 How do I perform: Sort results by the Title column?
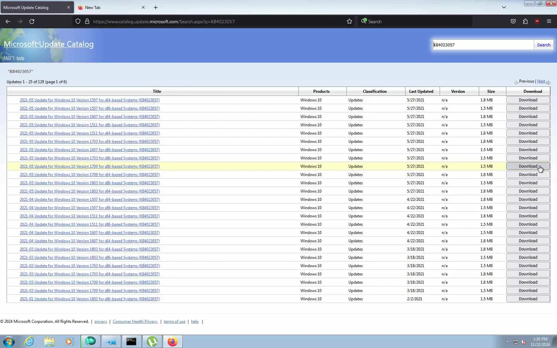pos(157,91)
